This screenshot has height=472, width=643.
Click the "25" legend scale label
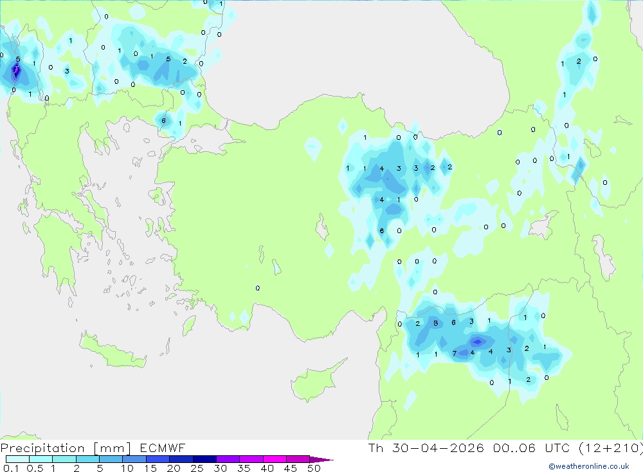[x=197, y=468]
